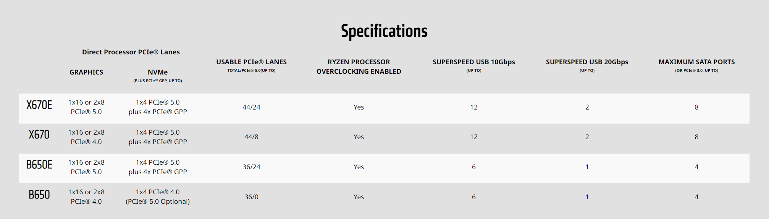
Task: Click the B650E SATA ports value 4
Action: tap(696, 167)
